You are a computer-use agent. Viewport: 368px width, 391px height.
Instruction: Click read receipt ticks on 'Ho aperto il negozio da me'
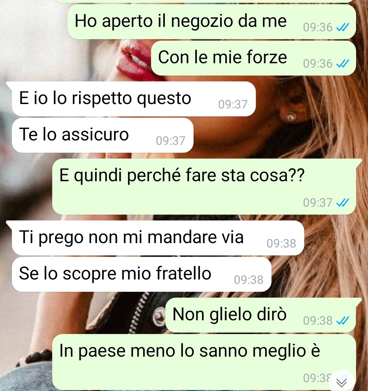(342, 27)
